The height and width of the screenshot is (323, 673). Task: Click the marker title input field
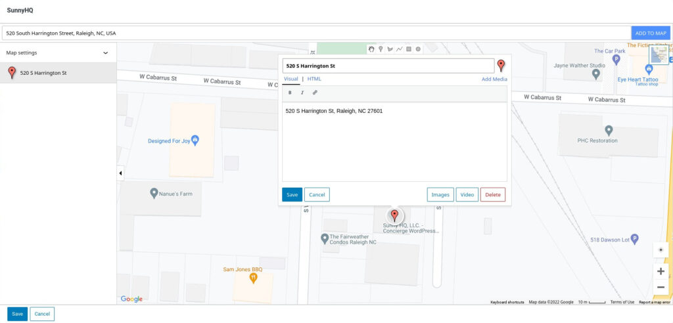(x=388, y=66)
